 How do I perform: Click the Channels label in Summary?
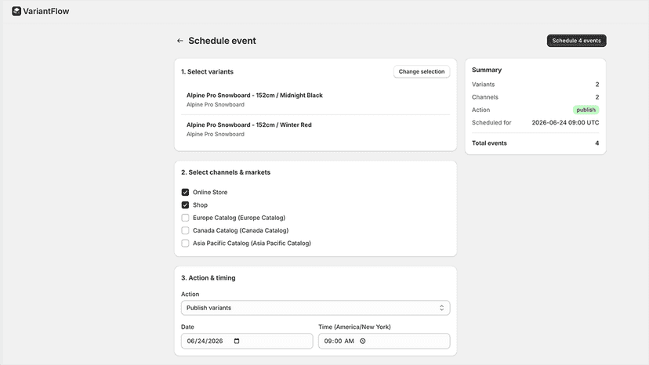click(485, 97)
